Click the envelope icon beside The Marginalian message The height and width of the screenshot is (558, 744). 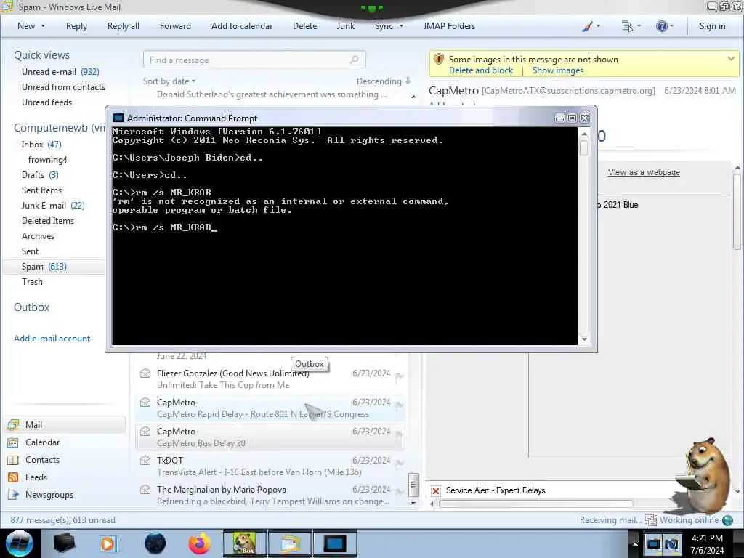tap(145, 490)
